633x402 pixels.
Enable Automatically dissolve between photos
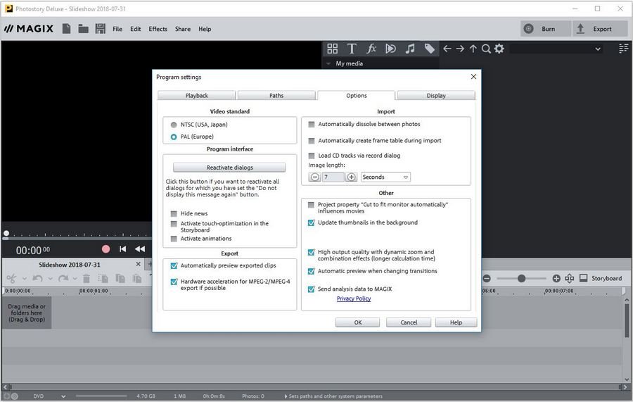pos(312,125)
